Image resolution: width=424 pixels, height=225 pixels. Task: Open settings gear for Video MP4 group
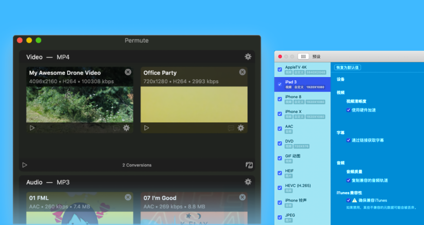248,57
